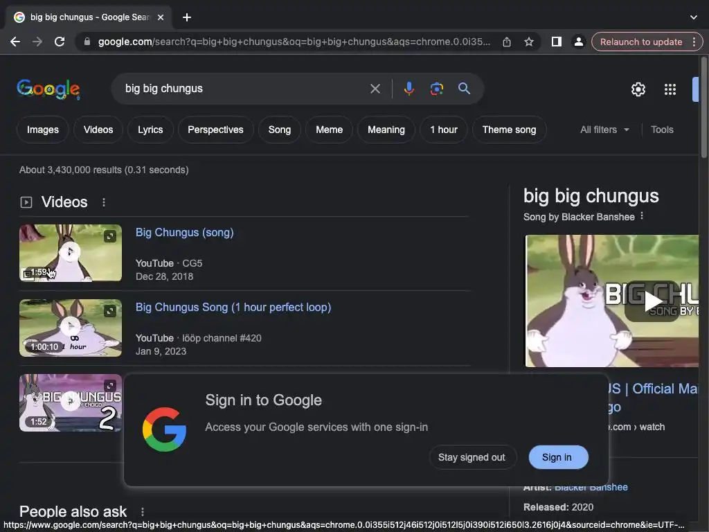This screenshot has height=532, width=709.
Task: Open the tab search chevron
Action: [694, 17]
